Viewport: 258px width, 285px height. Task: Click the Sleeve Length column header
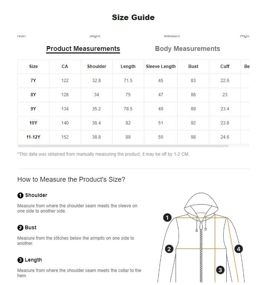(161, 67)
